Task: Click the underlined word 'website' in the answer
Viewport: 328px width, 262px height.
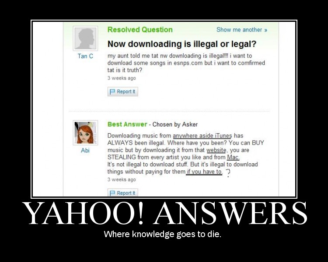Action: point(216,150)
